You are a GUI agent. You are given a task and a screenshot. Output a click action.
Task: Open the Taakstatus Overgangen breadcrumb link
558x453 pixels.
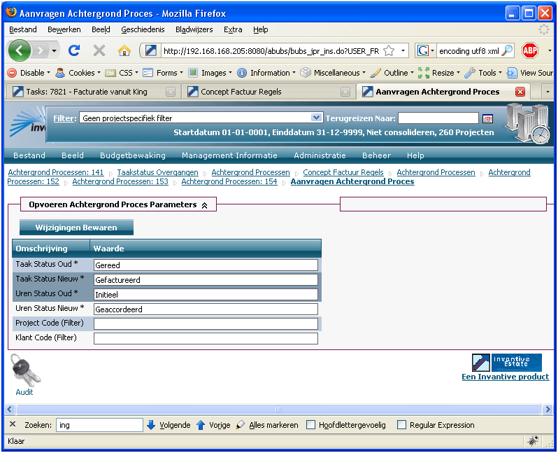pyautogui.click(x=157, y=172)
